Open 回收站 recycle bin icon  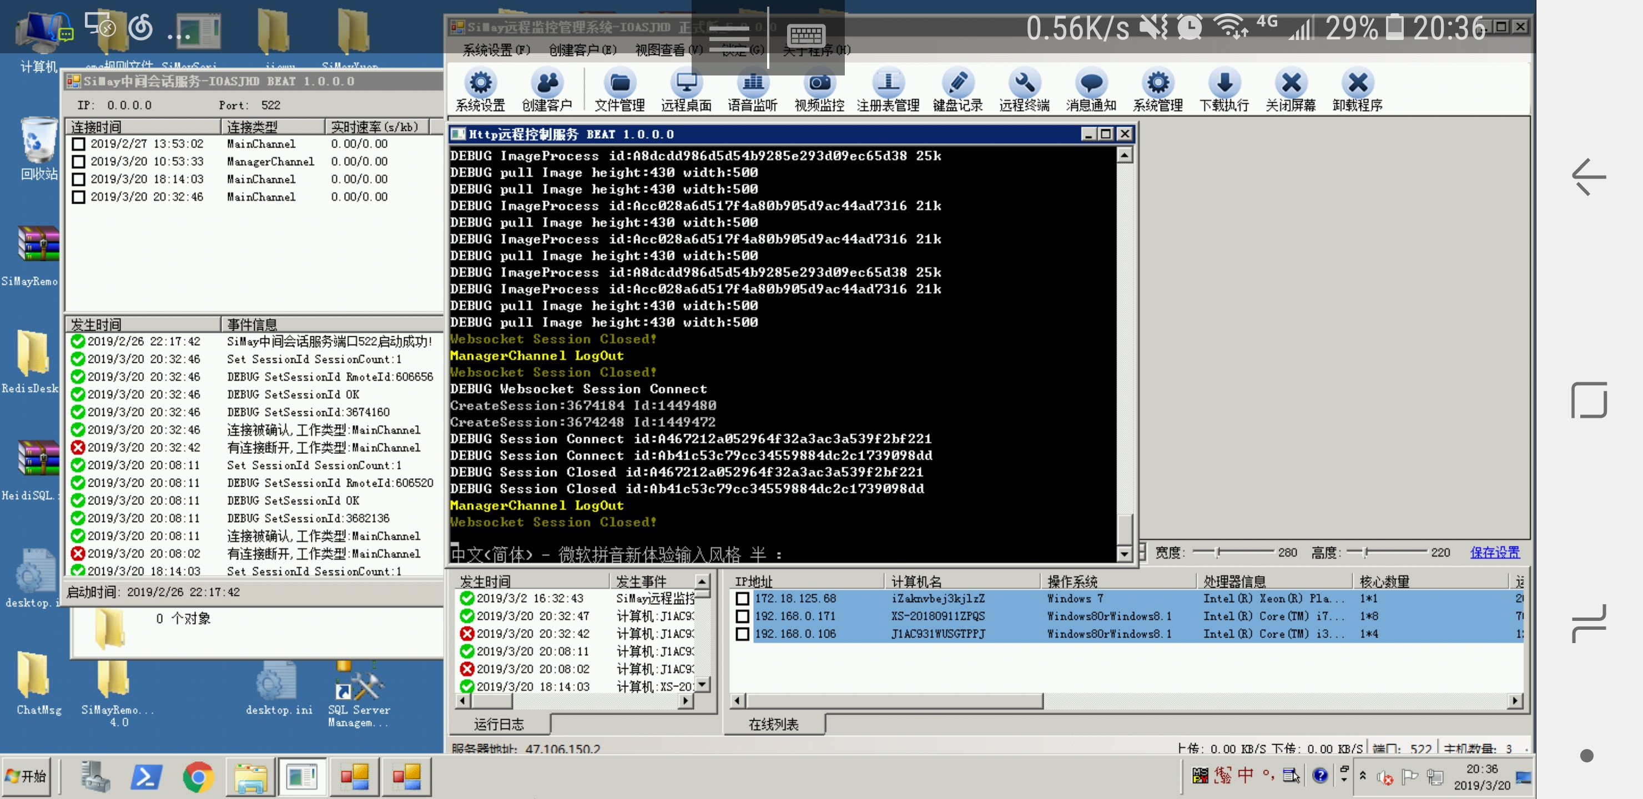[x=38, y=149]
